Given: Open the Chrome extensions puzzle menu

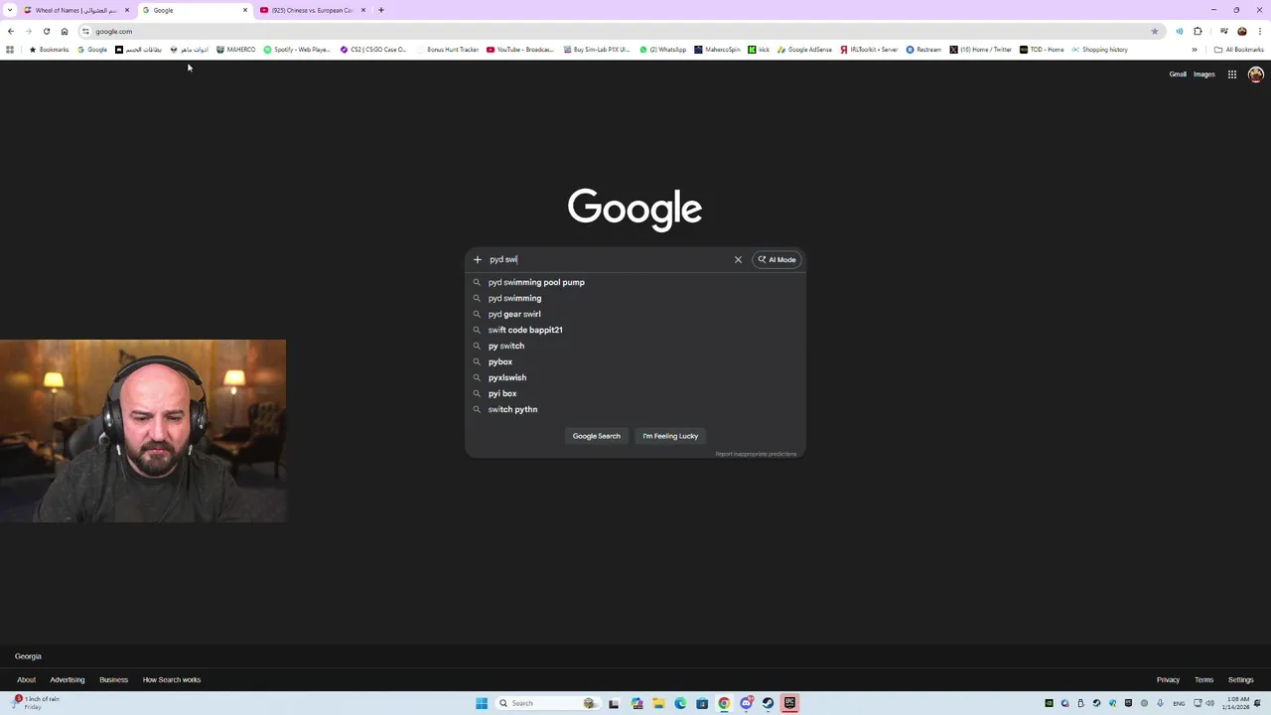Looking at the screenshot, I should pos(1198,31).
